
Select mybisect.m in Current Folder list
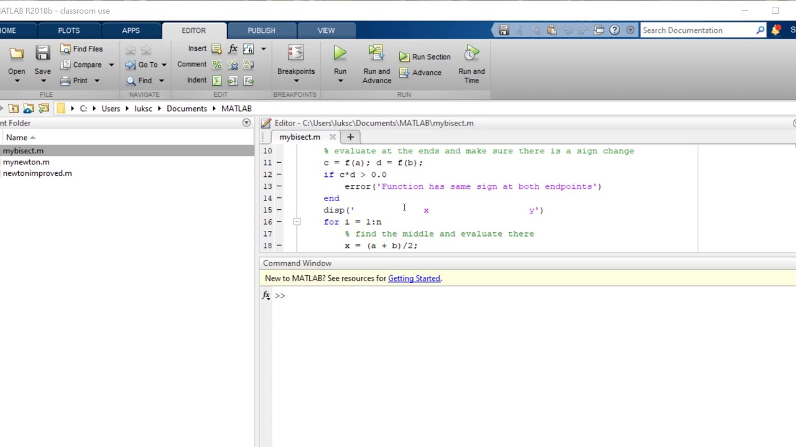pos(23,151)
